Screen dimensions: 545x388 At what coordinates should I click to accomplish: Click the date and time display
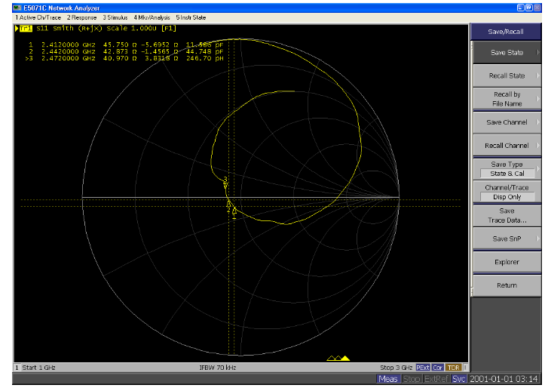pos(504,379)
